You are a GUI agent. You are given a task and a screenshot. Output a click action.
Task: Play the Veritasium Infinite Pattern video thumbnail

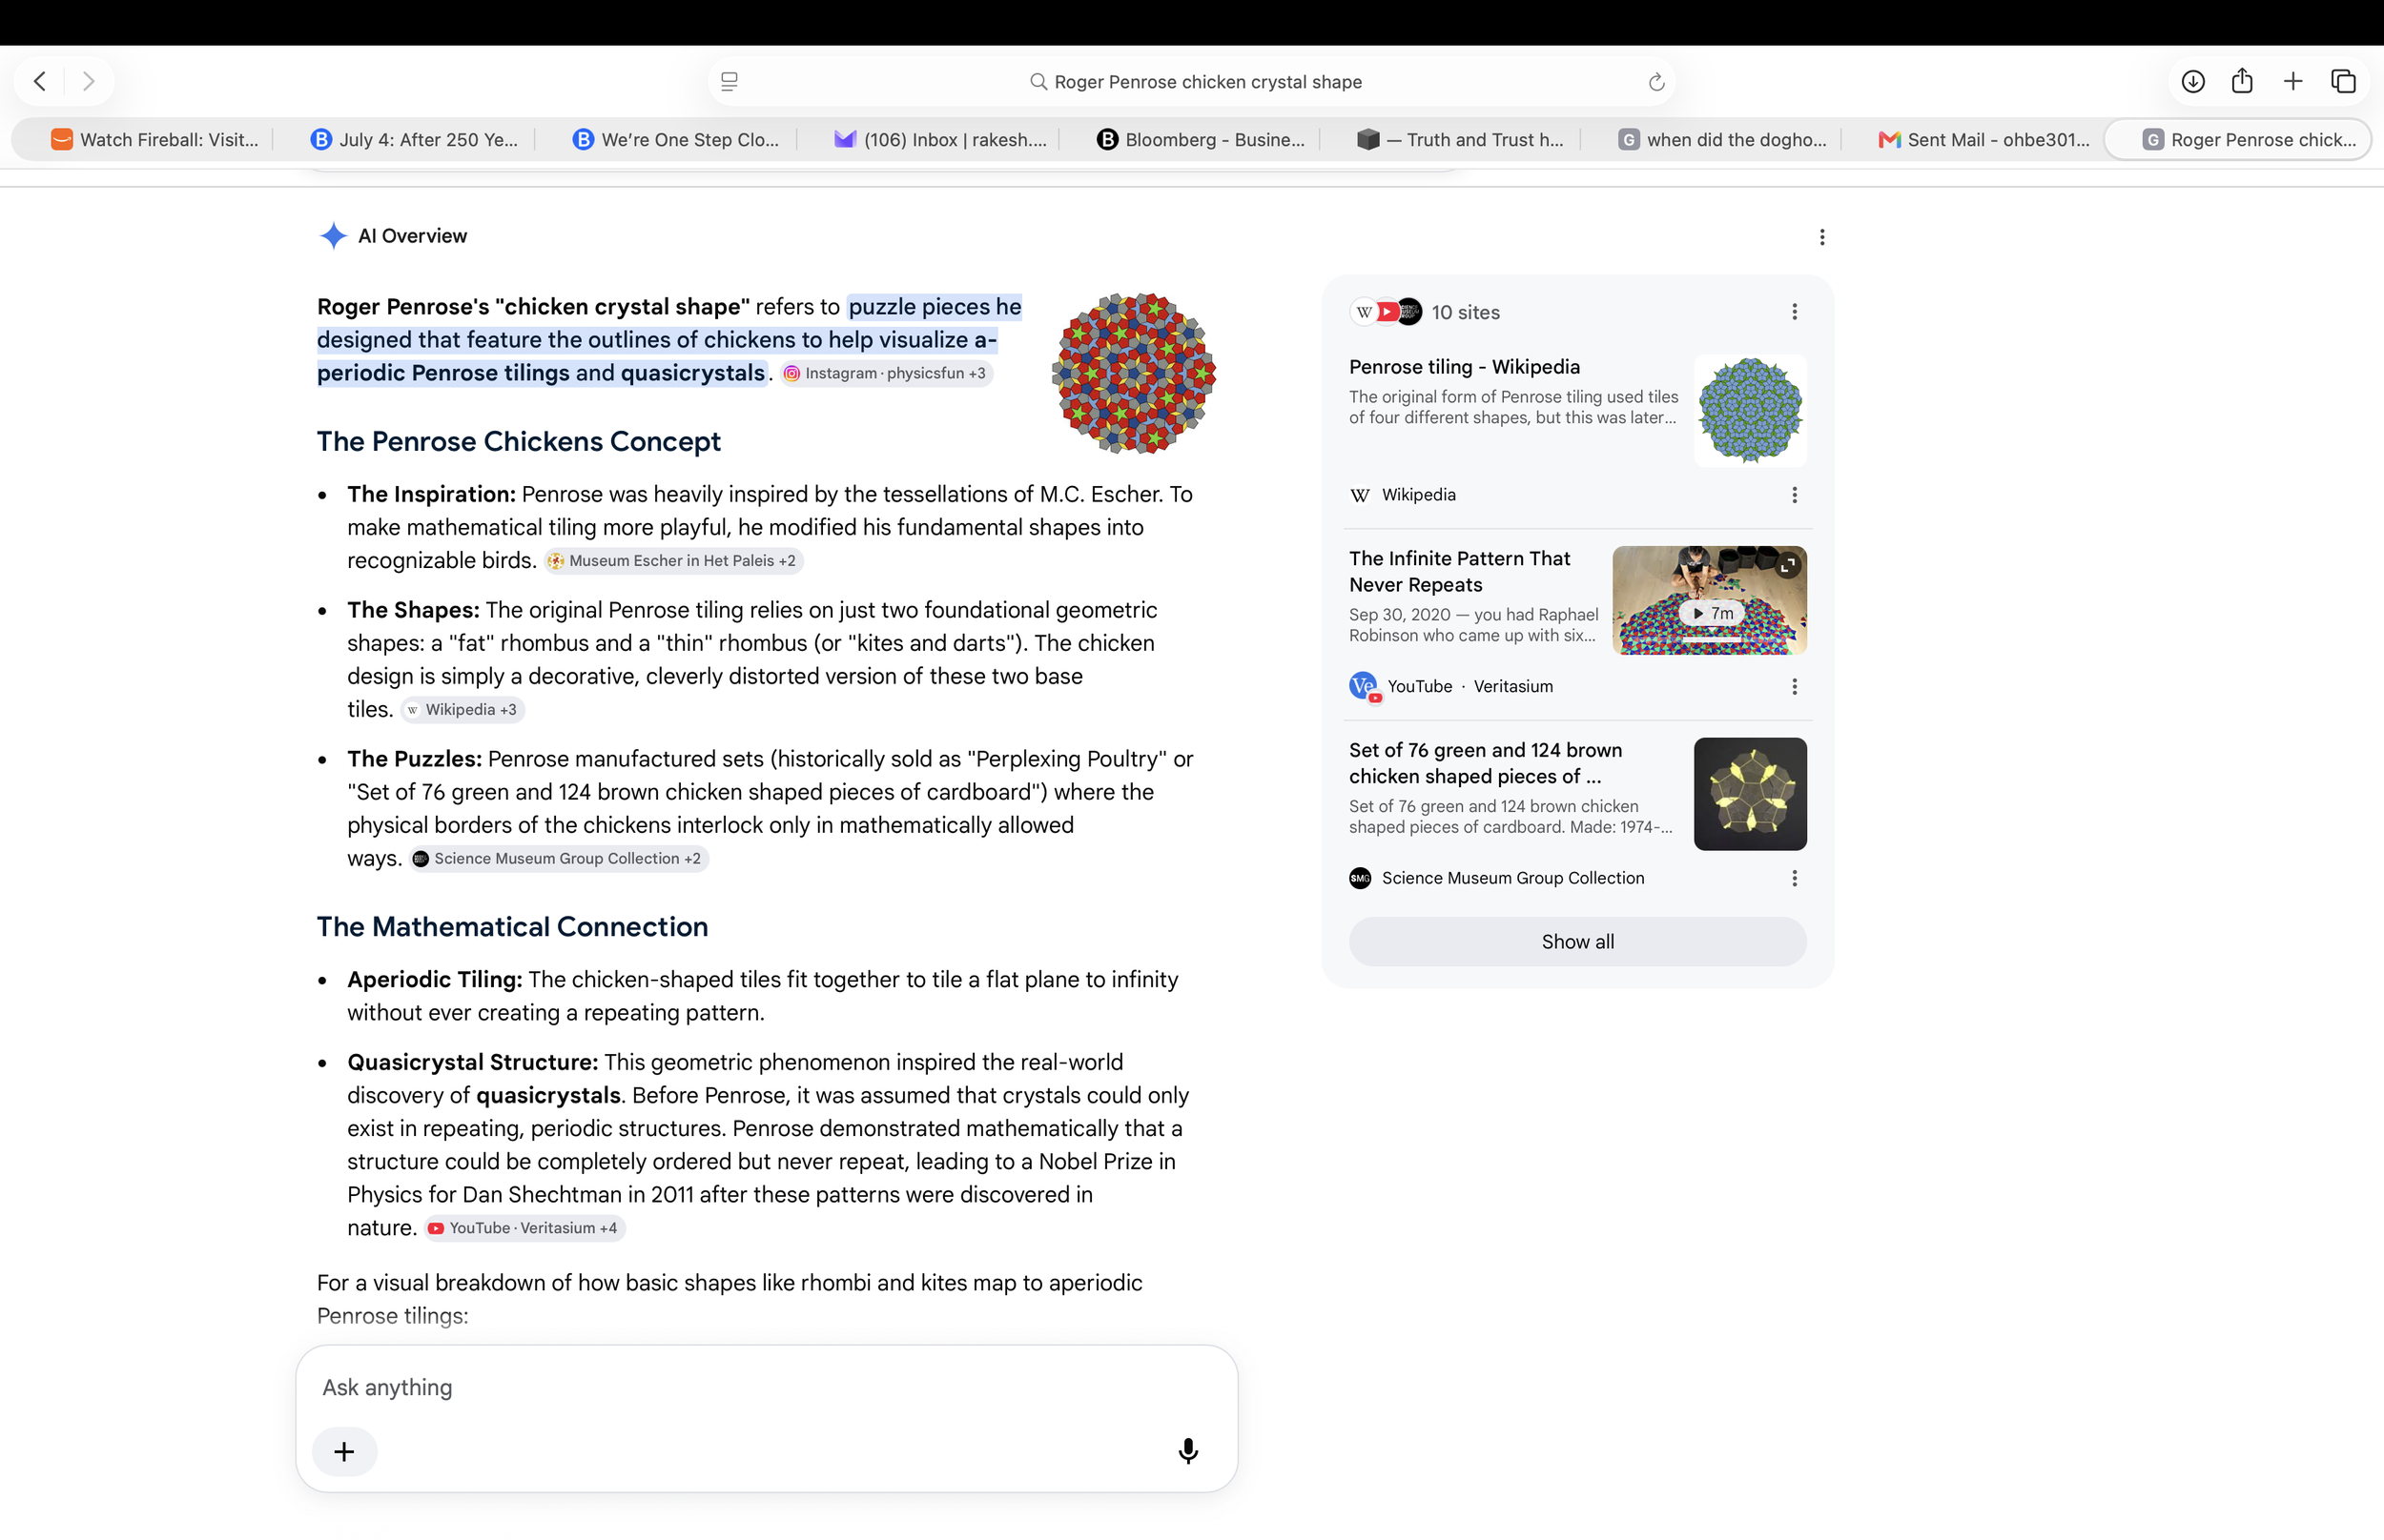click(1709, 600)
